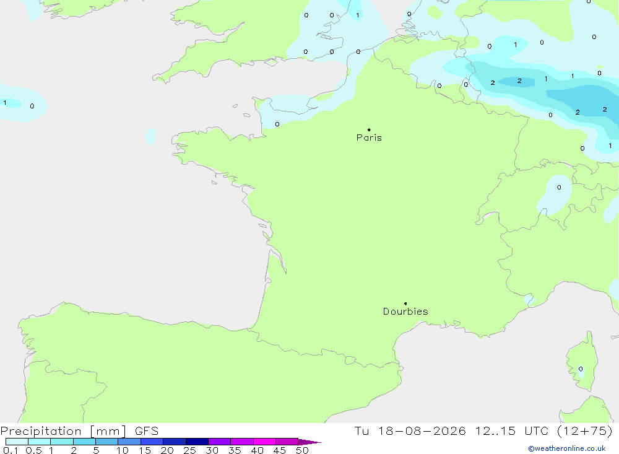
Task: Click the legend tick label 0.5
Action: (33, 450)
